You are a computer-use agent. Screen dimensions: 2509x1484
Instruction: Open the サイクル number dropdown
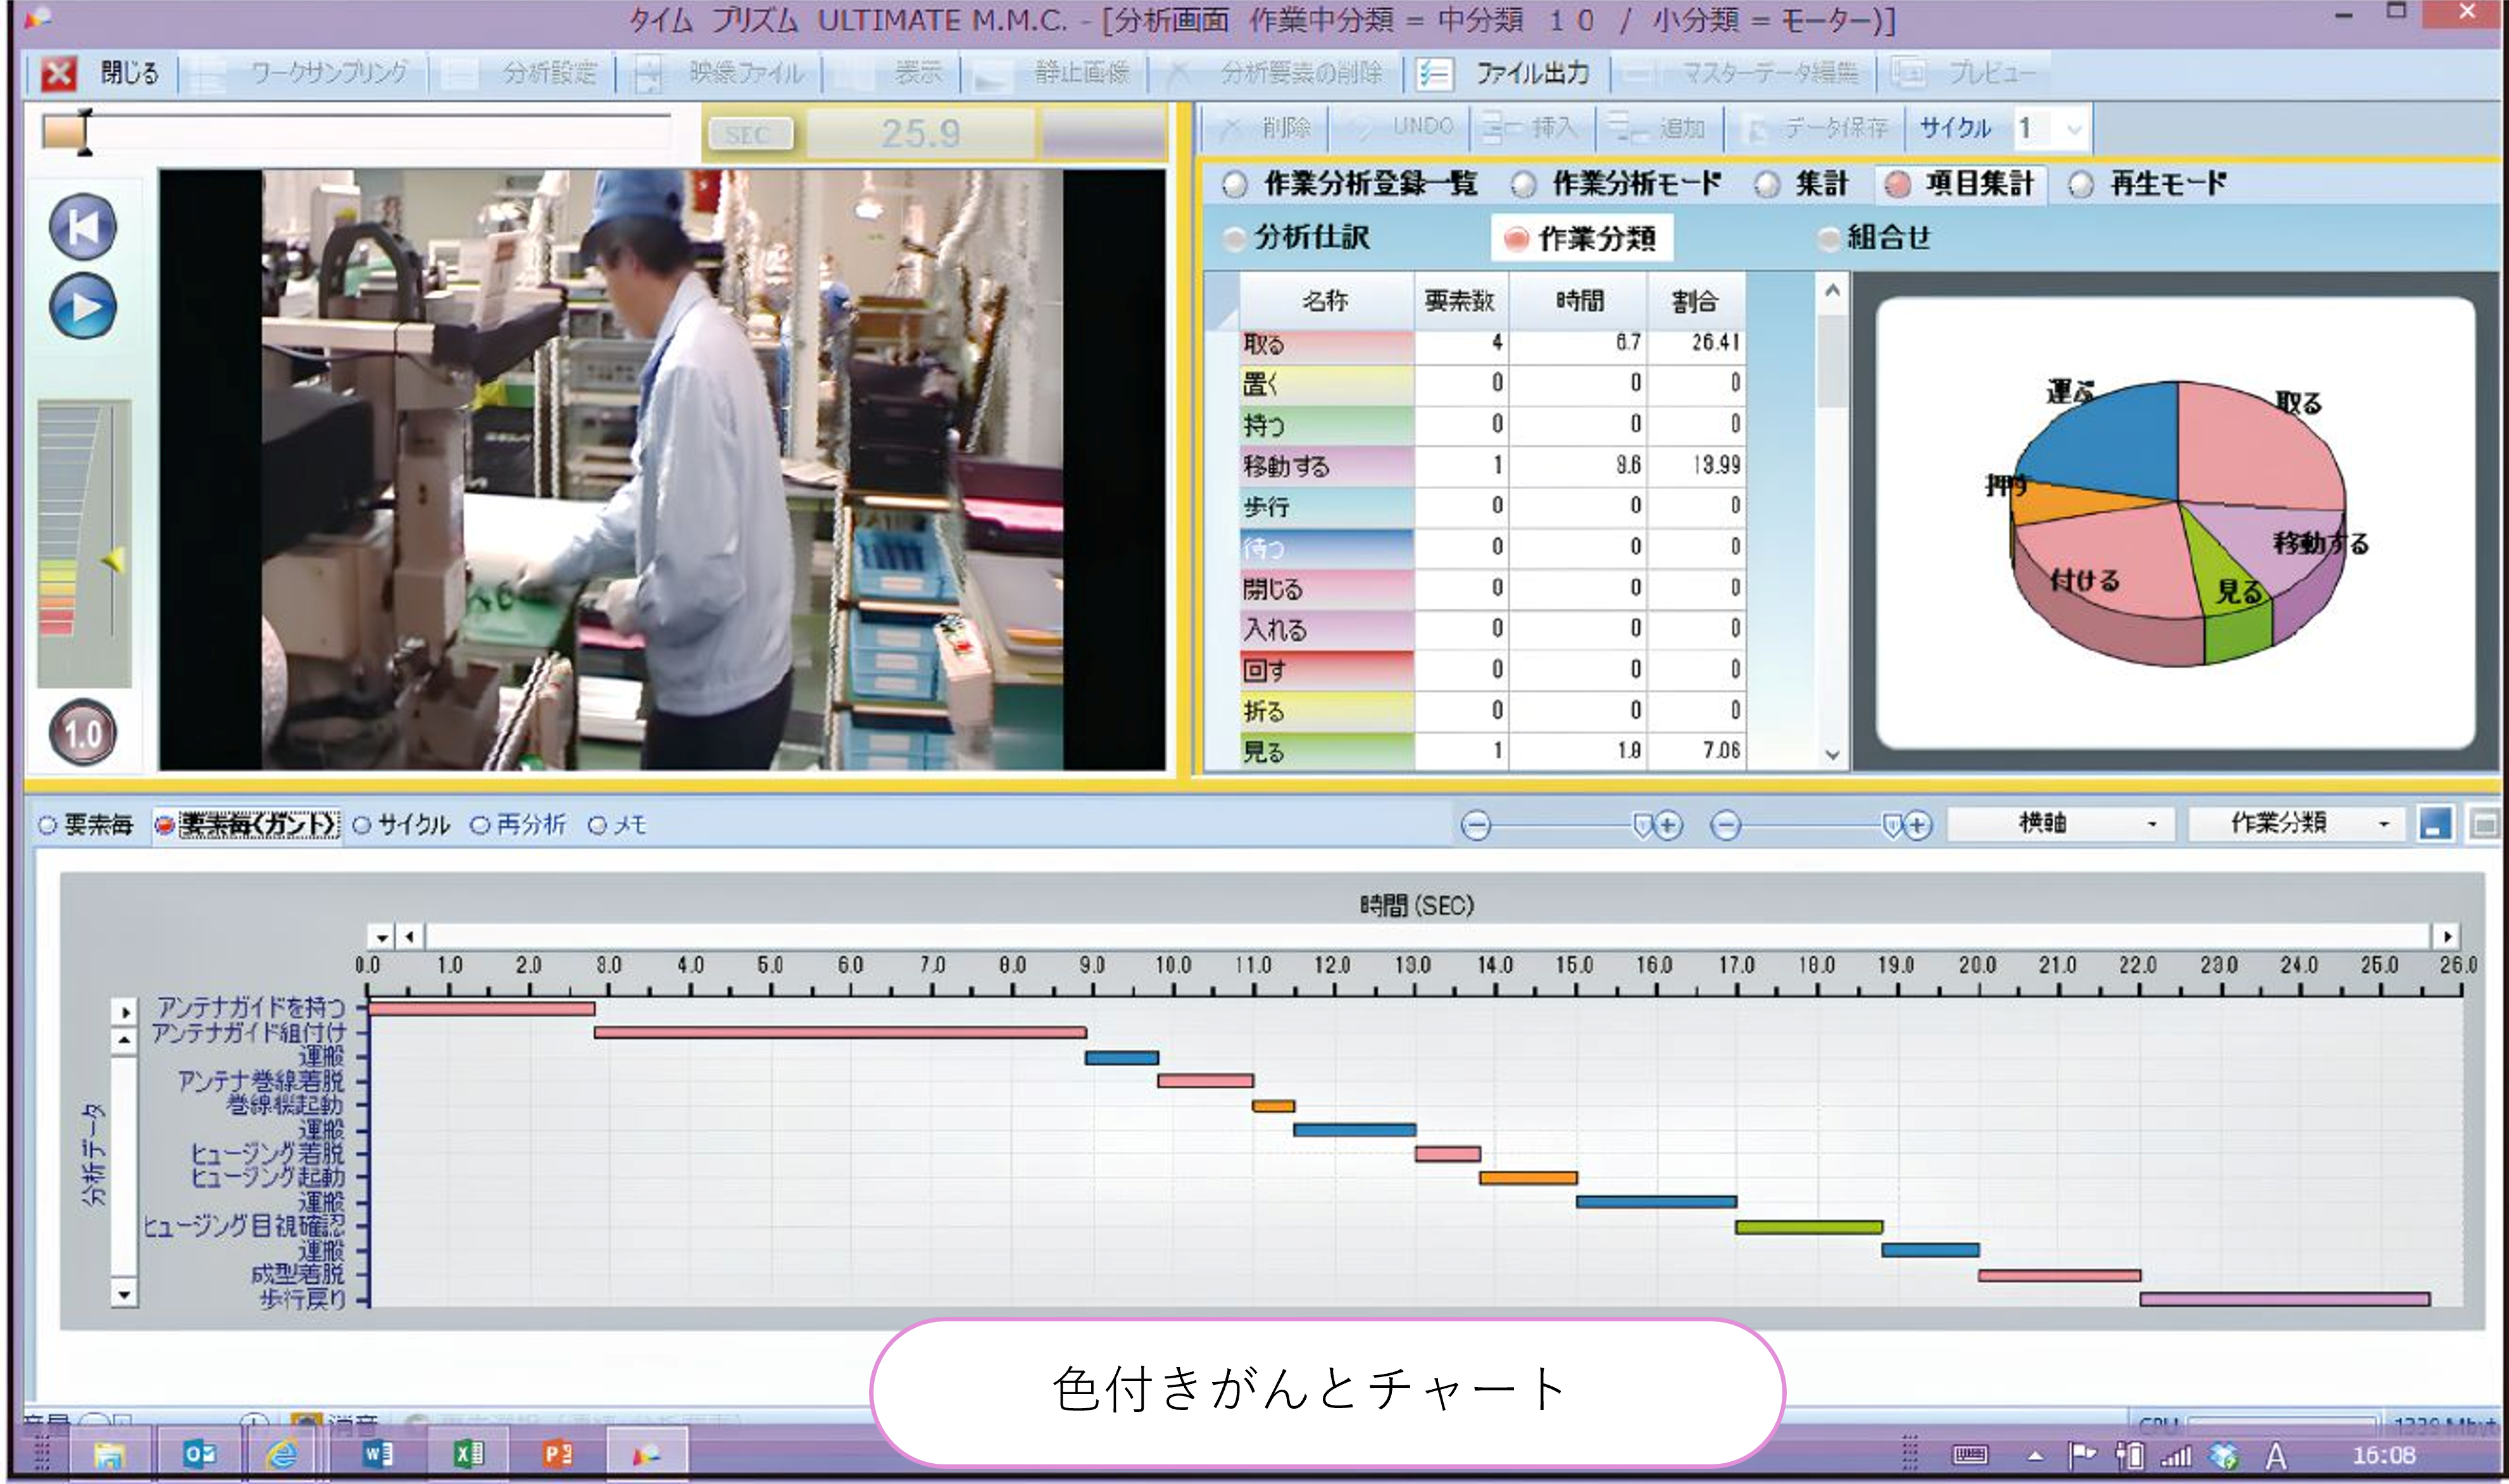tap(2074, 129)
